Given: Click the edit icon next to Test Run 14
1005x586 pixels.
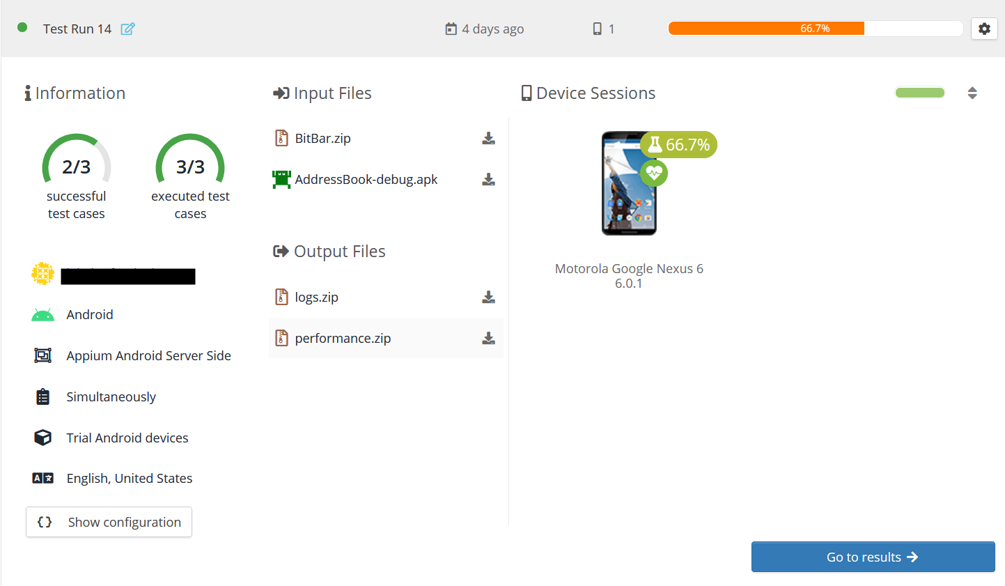Looking at the screenshot, I should click(127, 29).
